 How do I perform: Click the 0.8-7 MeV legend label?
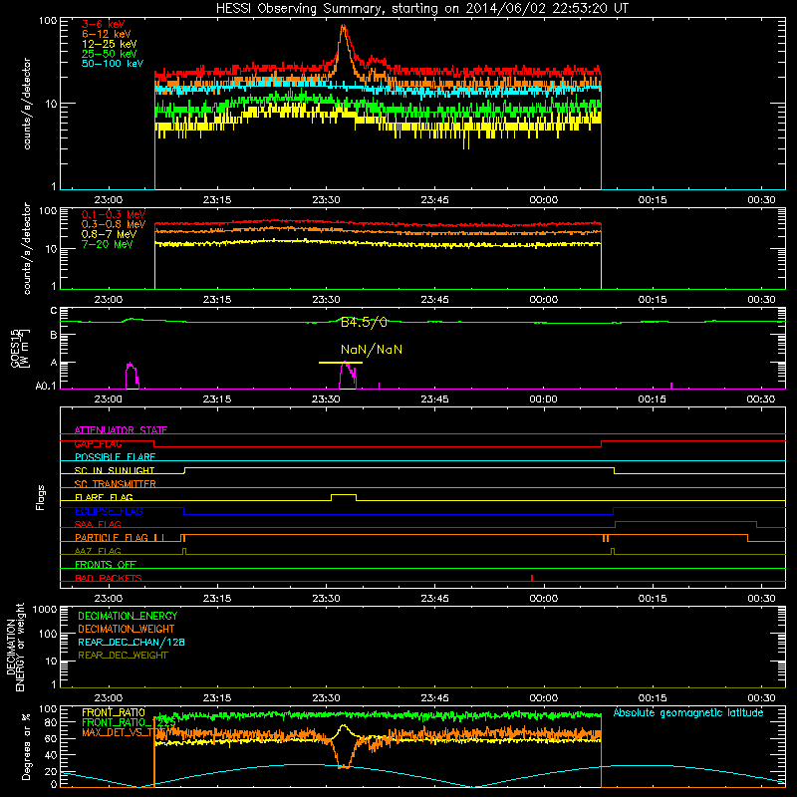coord(110,234)
